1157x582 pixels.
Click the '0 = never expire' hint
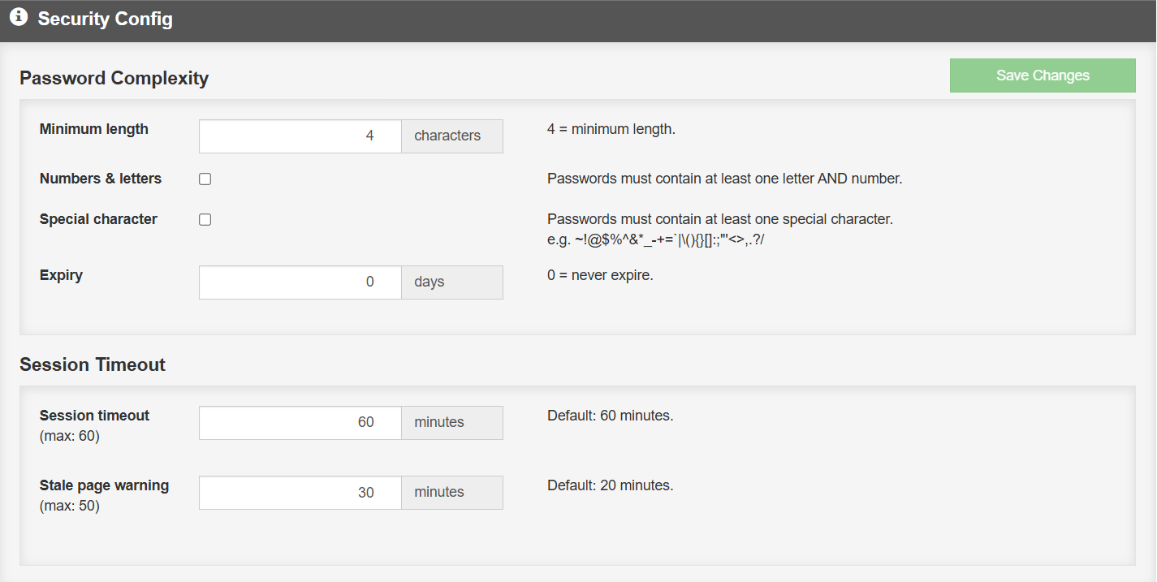[x=600, y=275]
